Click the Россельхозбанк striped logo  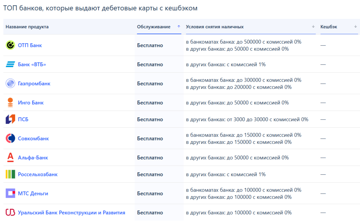[x=10, y=174]
